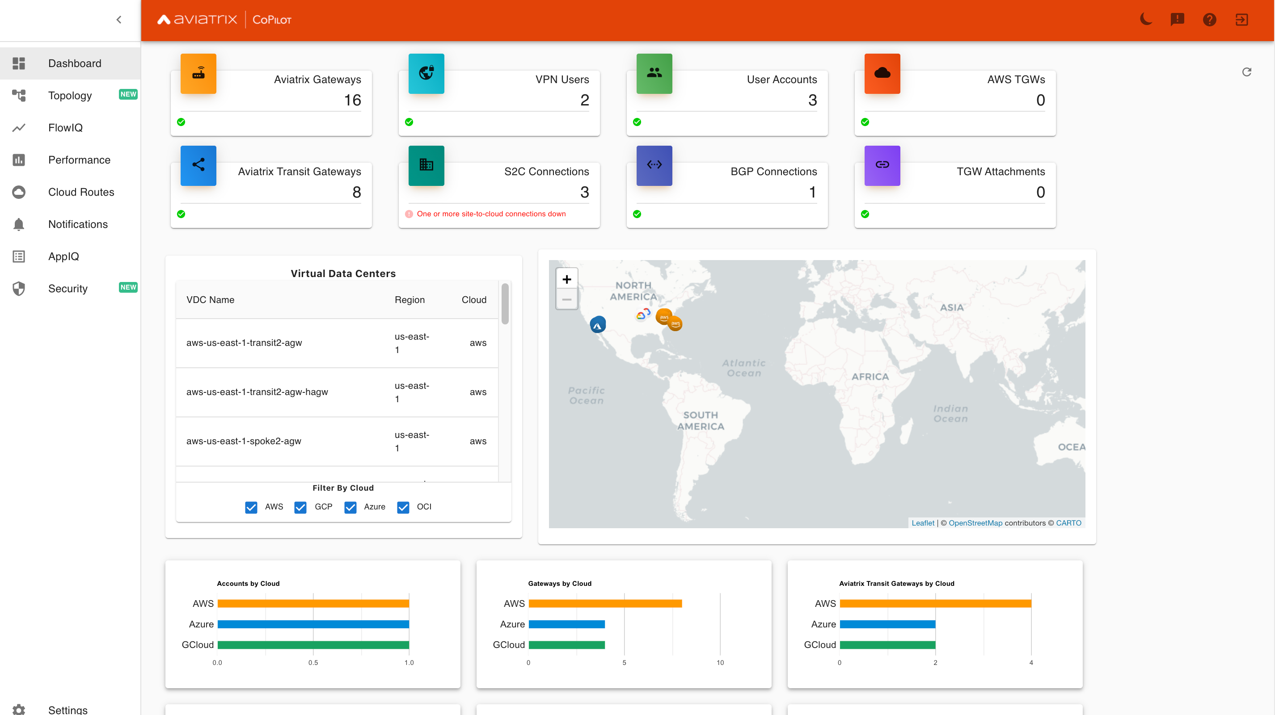This screenshot has width=1275, height=715.
Task: Click the larger AWS marker on the map
Action: click(664, 316)
